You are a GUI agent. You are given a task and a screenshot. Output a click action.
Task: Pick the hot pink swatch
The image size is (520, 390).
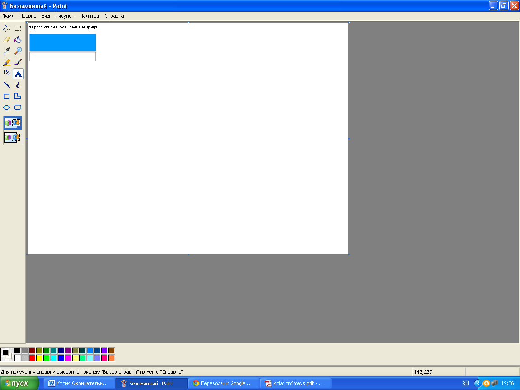(104, 358)
